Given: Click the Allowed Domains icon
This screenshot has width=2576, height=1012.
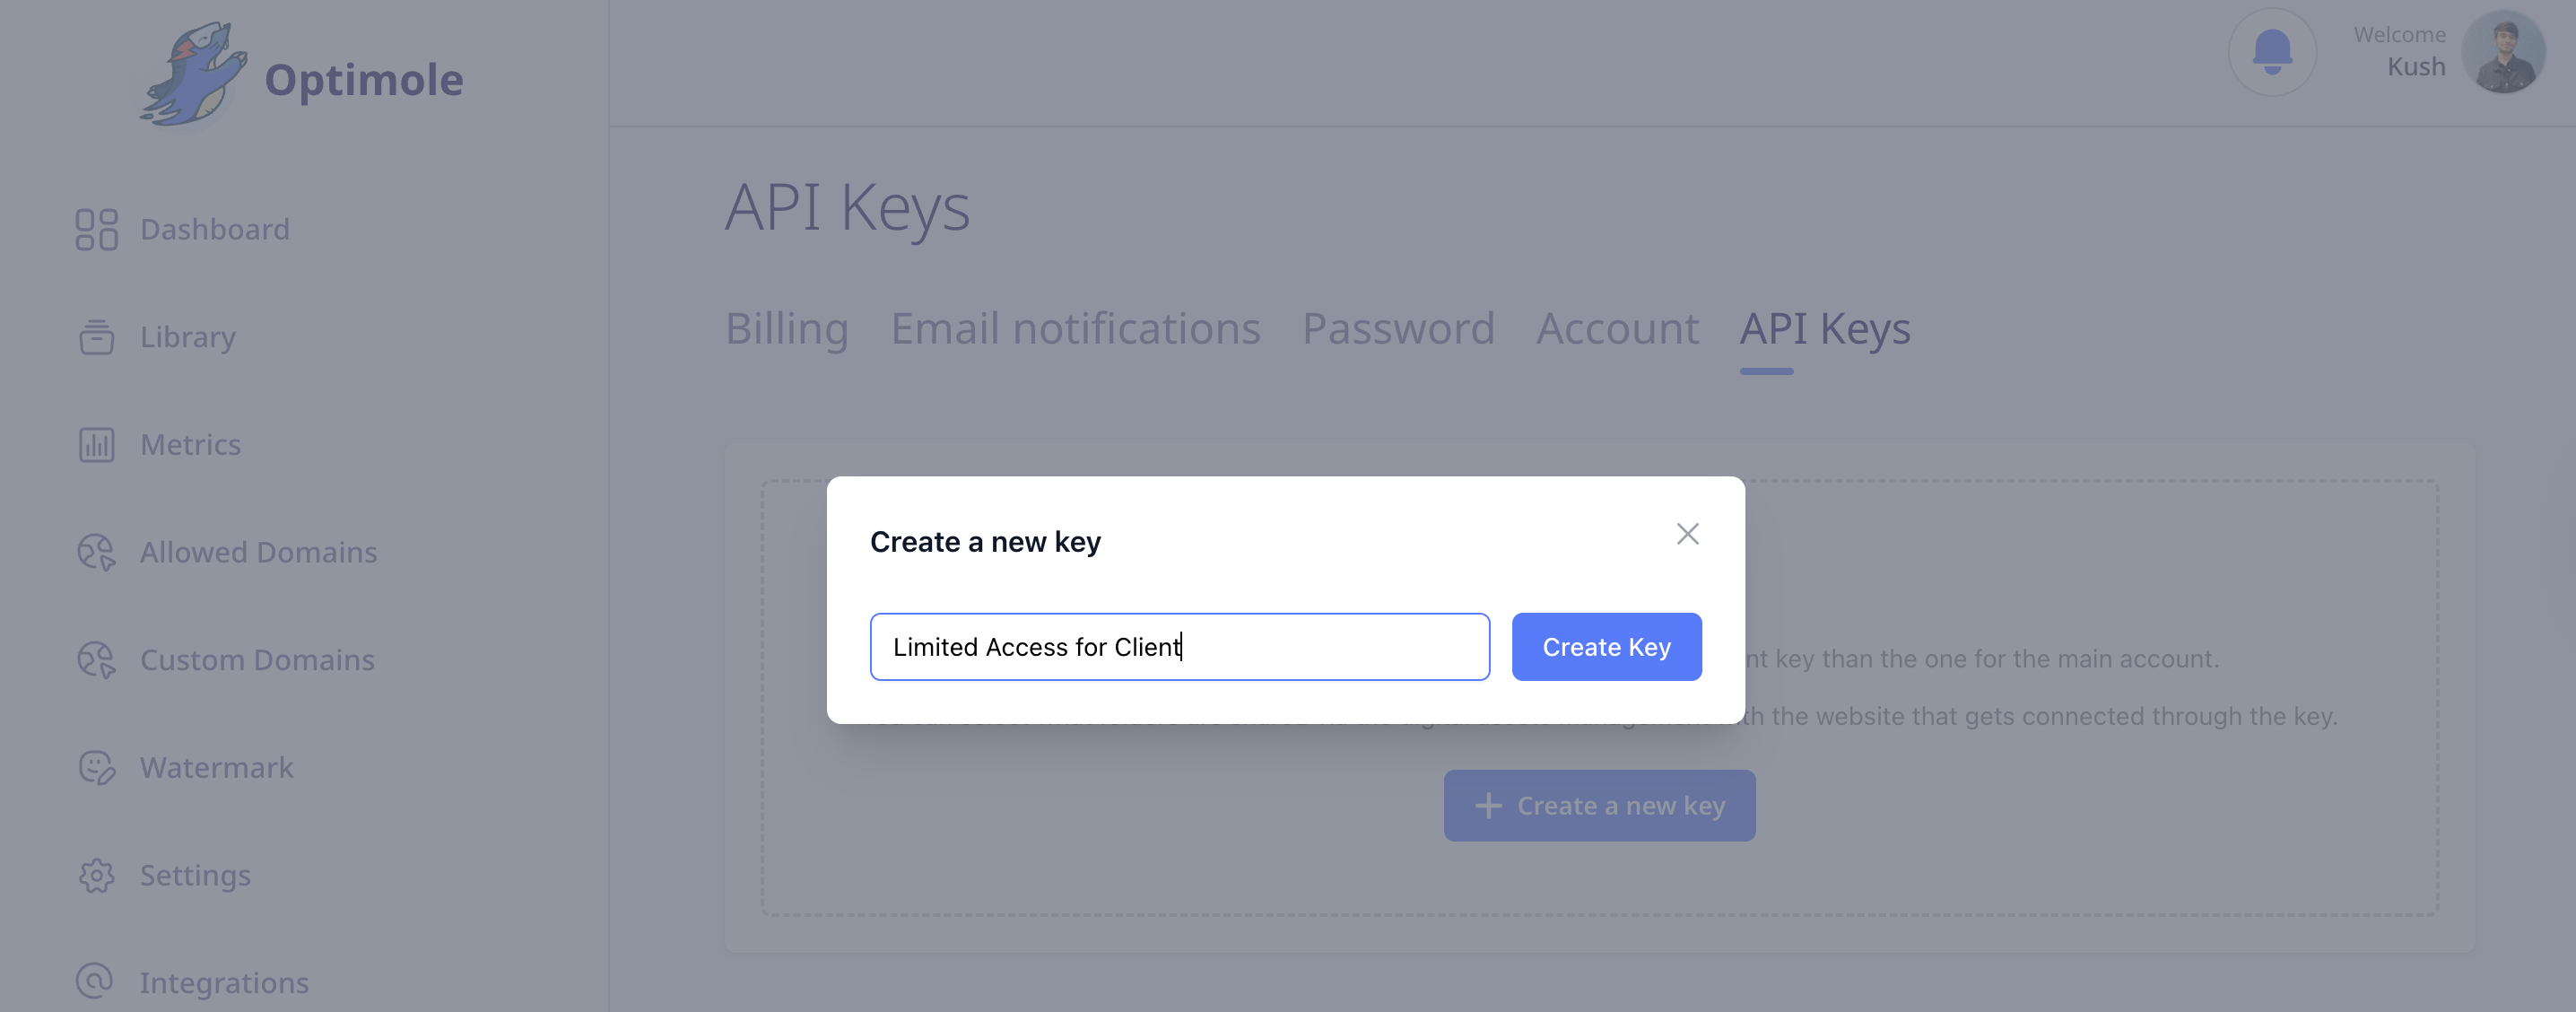Looking at the screenshot, I should coord(97,552).
